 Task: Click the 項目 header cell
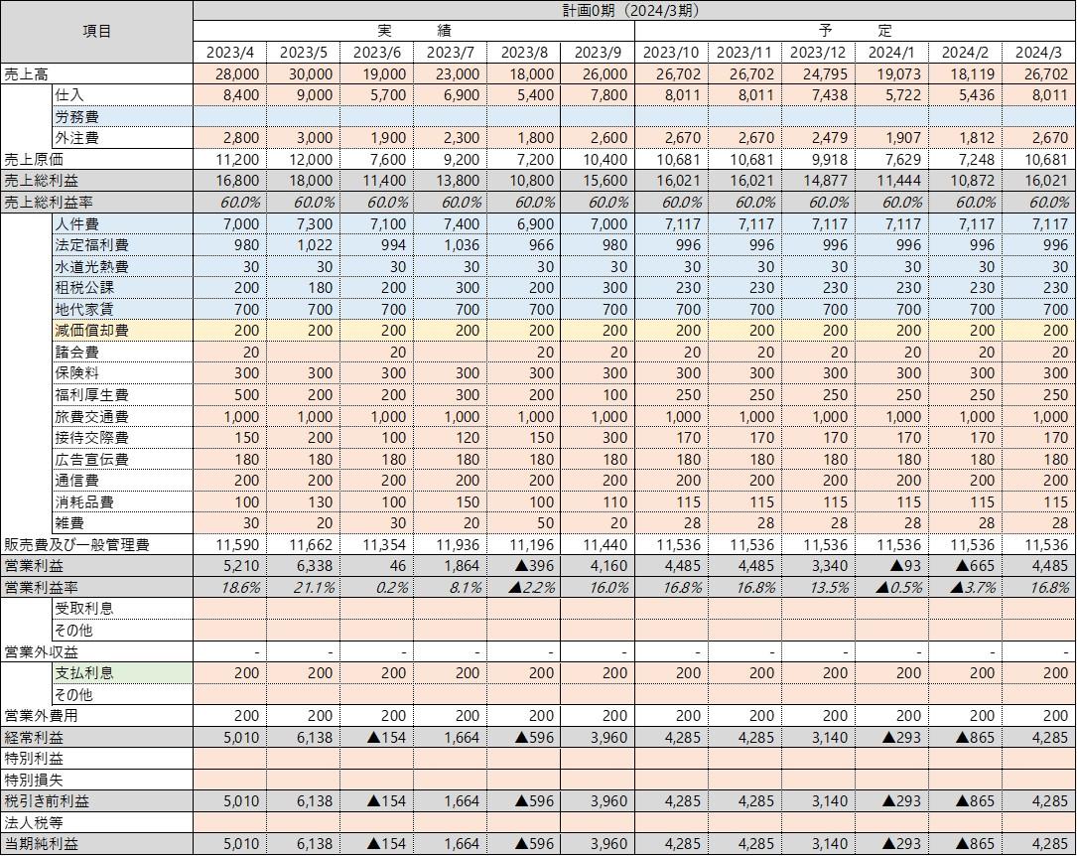click(x=96, y=32)
